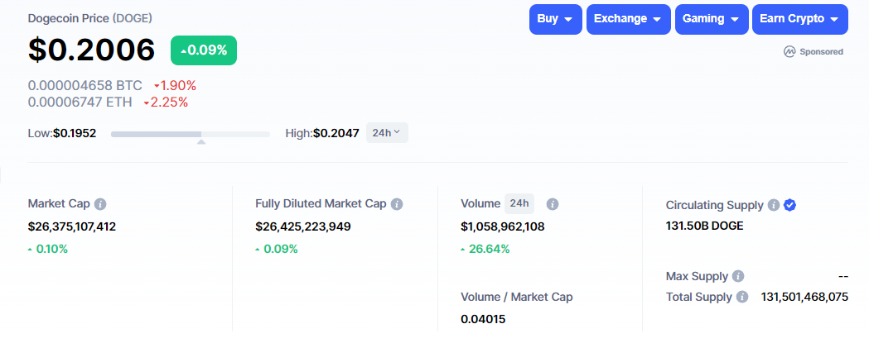Click the Market Cap label
869x343 pixels.
[x=59, y=203]
